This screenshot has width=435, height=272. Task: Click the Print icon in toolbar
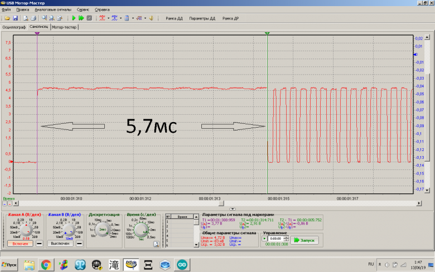[x=33, y=18]
